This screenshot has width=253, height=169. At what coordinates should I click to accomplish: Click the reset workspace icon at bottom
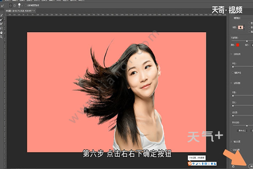click(233, 166)
